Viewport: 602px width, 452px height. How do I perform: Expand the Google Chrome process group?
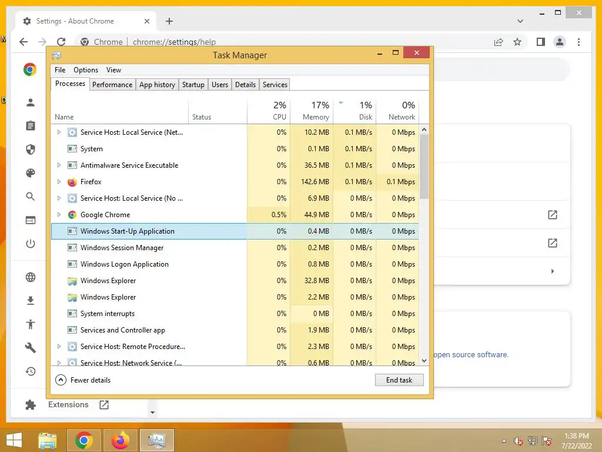(59, 215)
